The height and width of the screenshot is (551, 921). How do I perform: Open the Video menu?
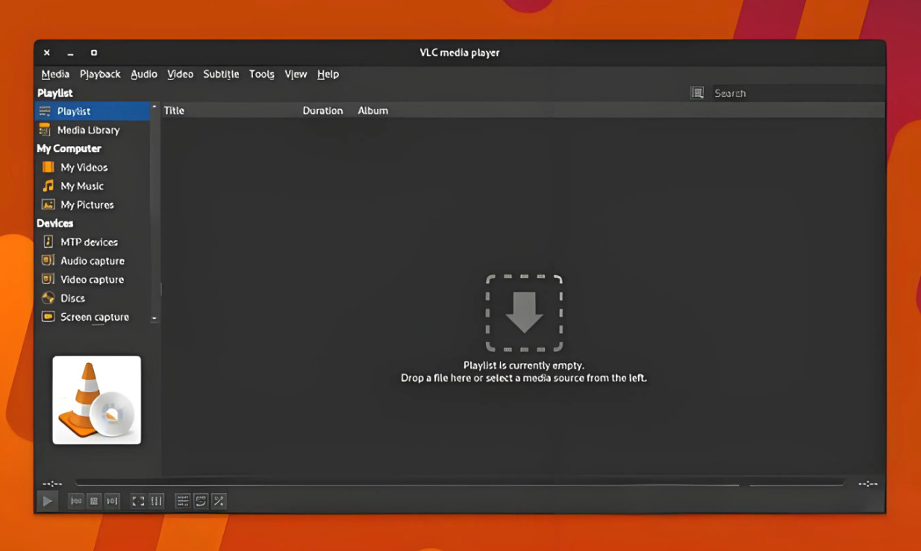click(x=180, y=74)
